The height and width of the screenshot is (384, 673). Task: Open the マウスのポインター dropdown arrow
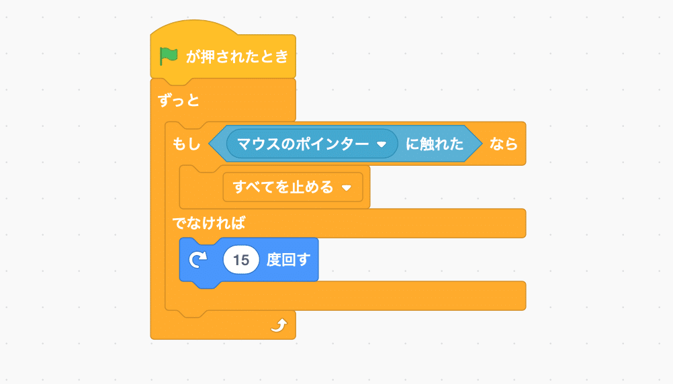click(382, 144)
